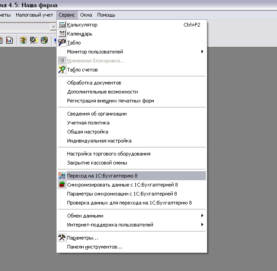Open the Налоговый учет menu
Screen dimensions: 277x271
coord(35,15)
